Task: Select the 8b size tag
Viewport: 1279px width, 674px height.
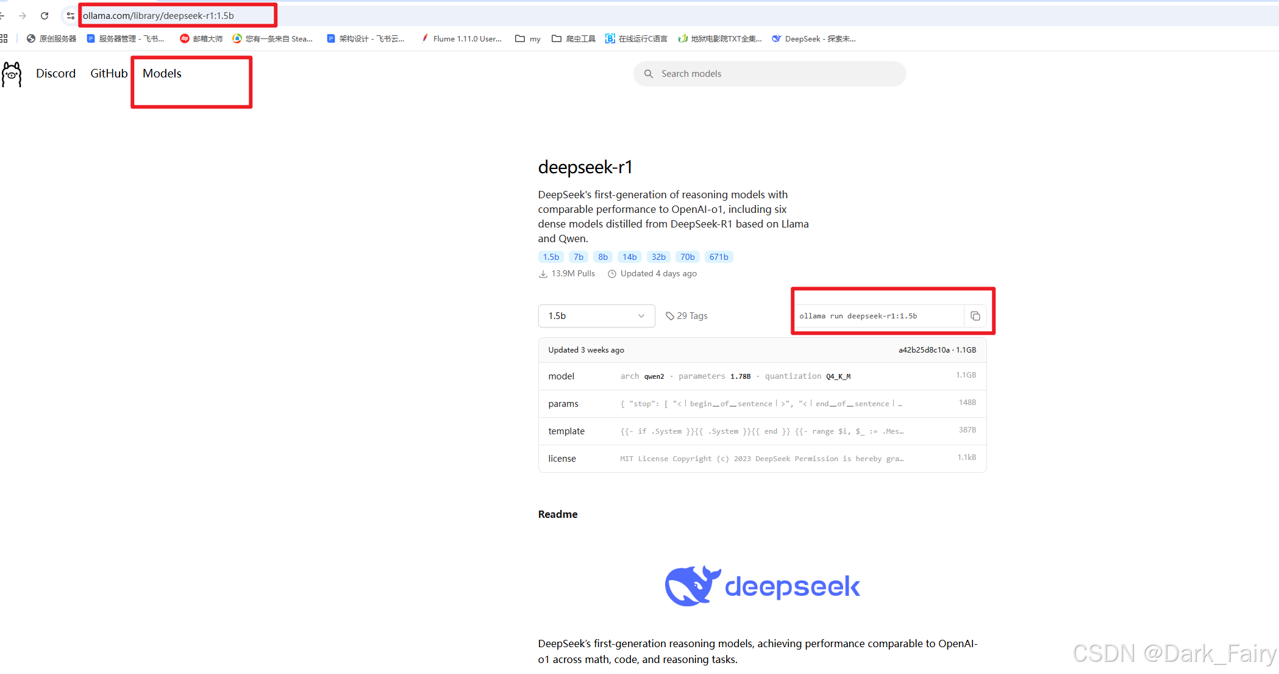Action: click(603, 257)
